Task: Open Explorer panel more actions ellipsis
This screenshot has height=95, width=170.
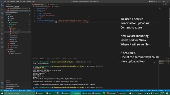Action: 29,4
